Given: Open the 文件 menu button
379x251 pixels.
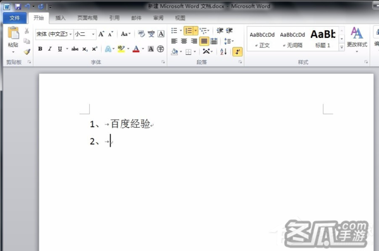Looking at the screenshot, I should [x=15, y=18].
